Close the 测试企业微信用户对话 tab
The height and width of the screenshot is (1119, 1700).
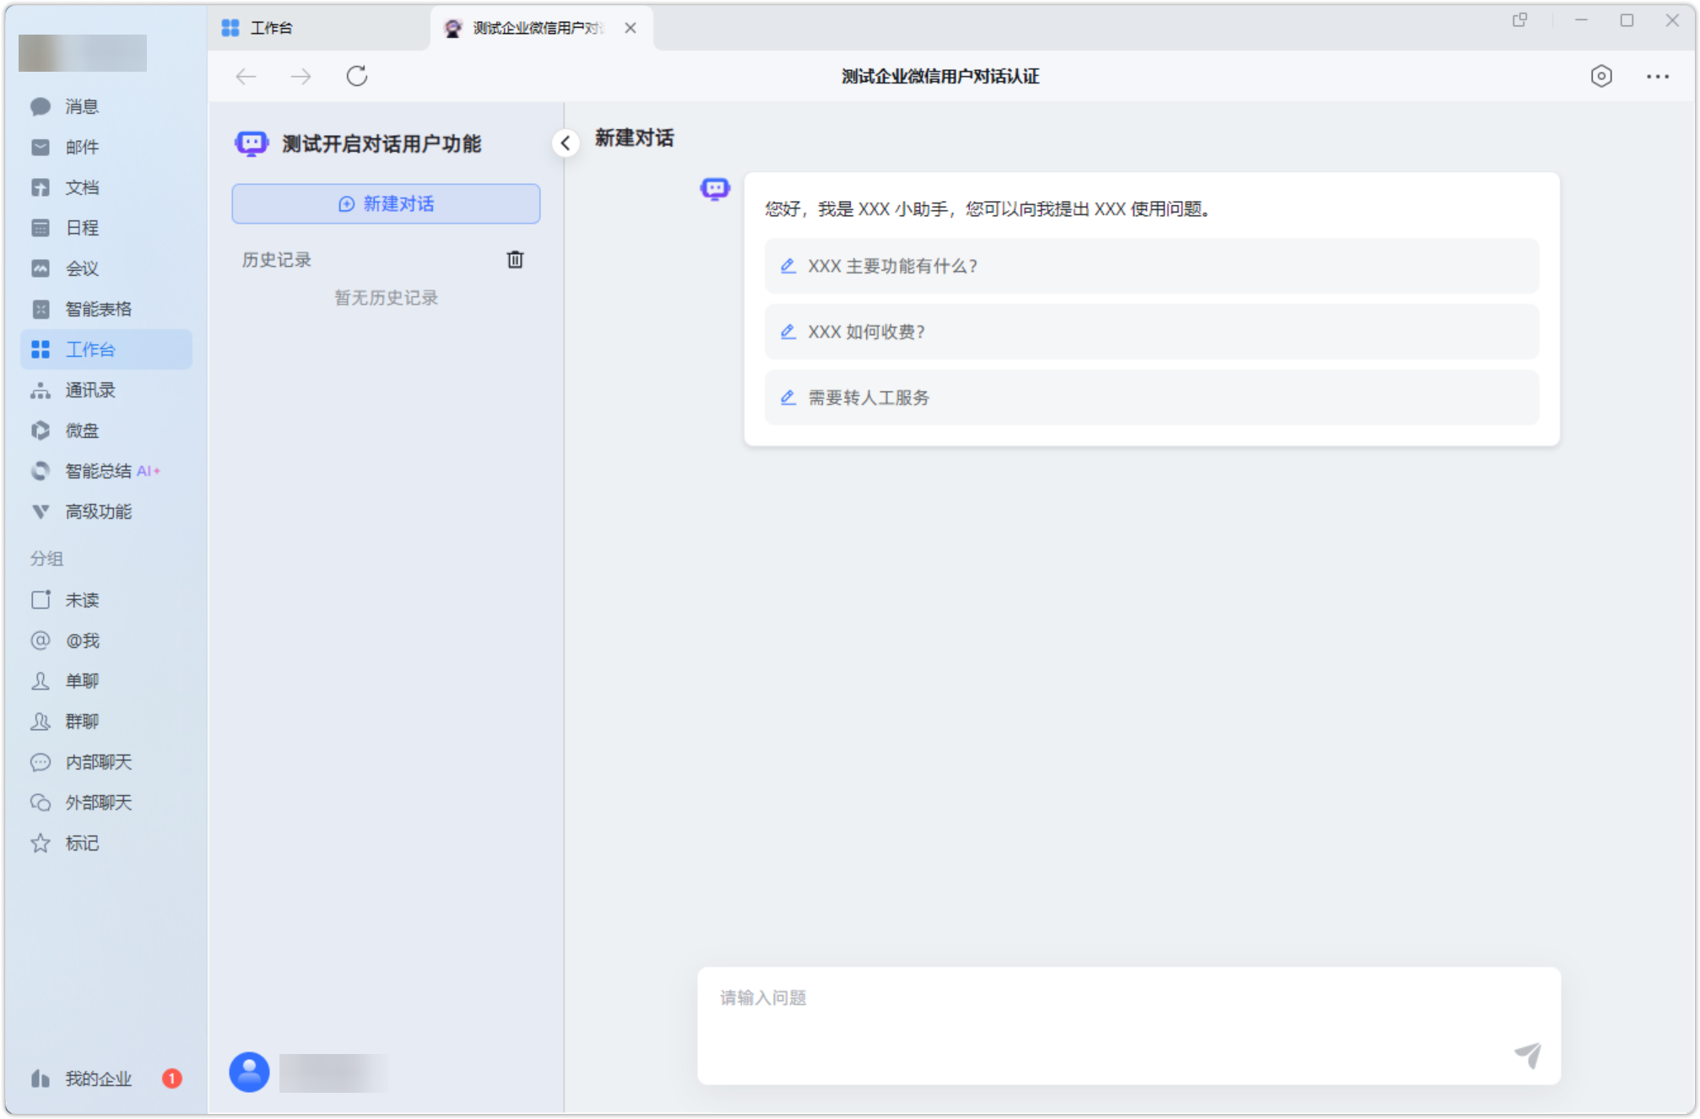[631, 28]
